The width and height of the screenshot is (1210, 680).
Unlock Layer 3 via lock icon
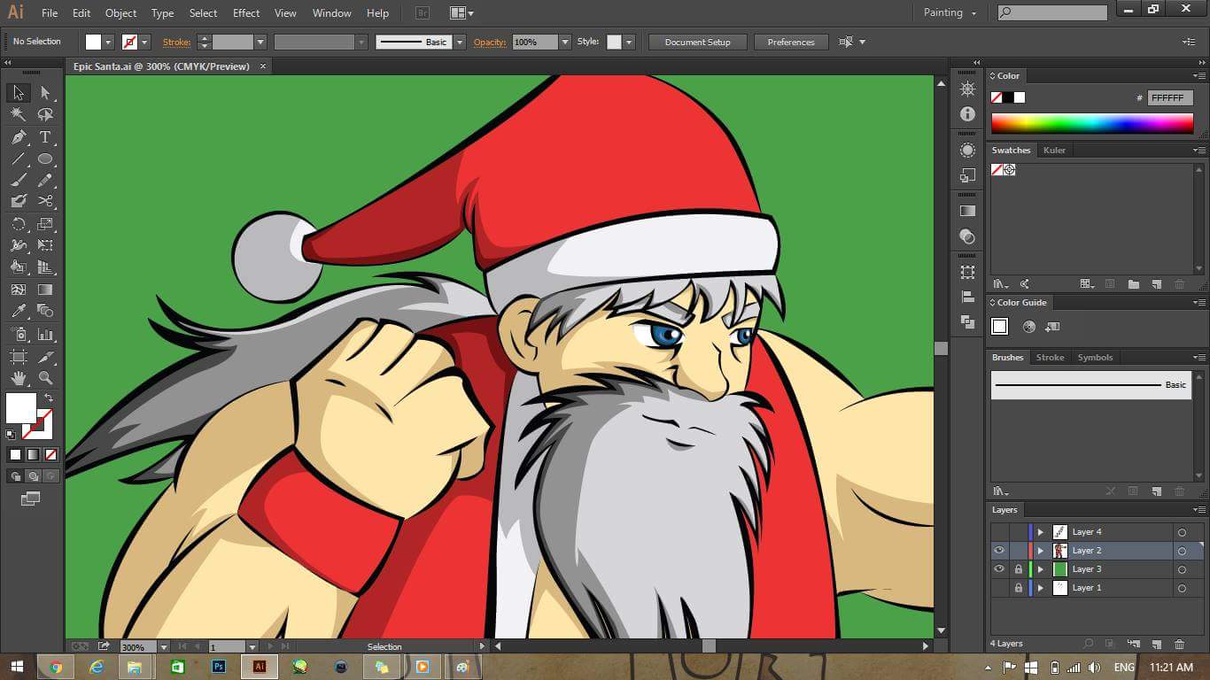coord(1018,569)
